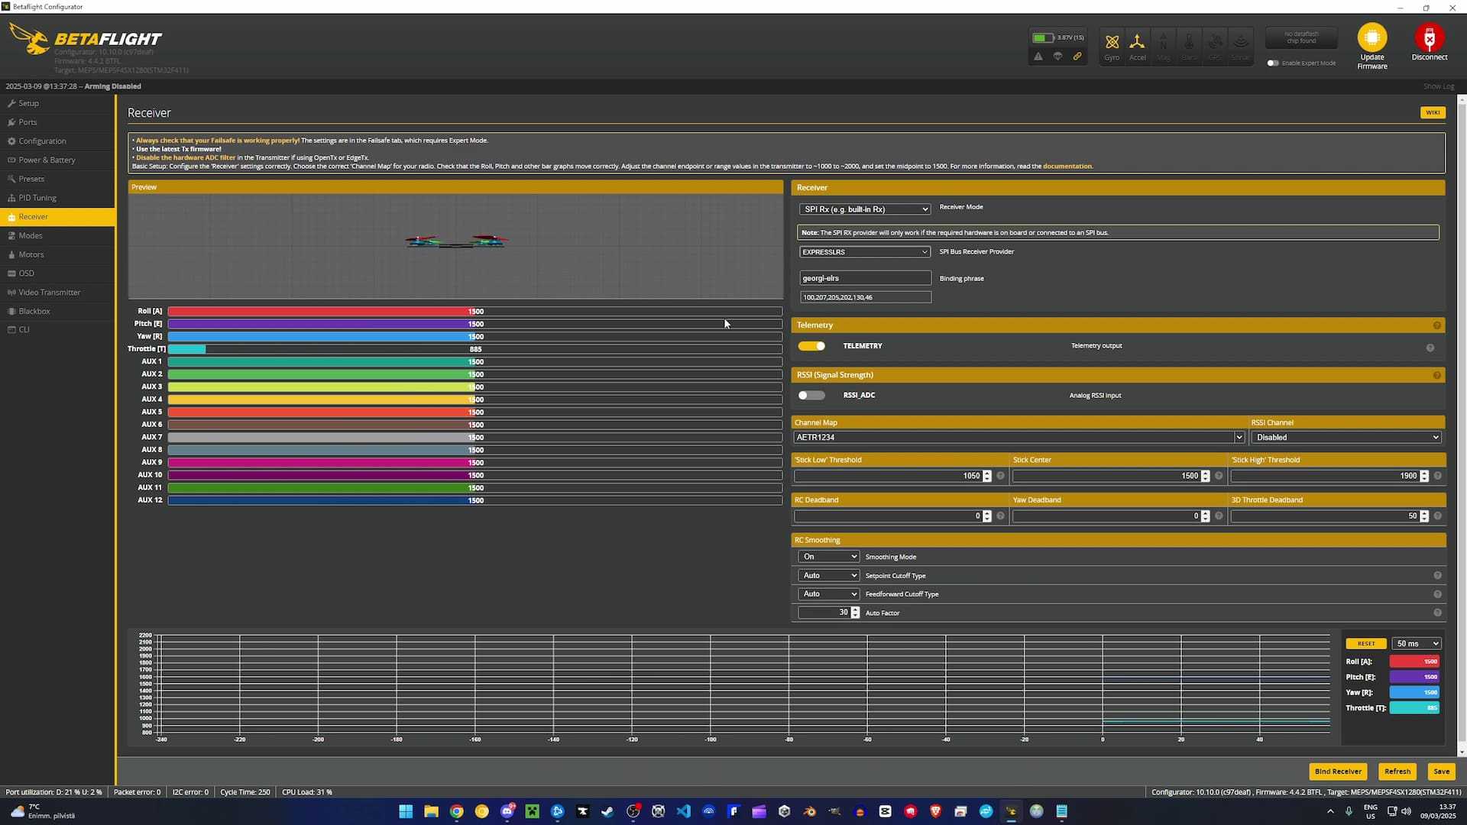
Task: Follow the documentation link
Action: tap(1067, 167)
